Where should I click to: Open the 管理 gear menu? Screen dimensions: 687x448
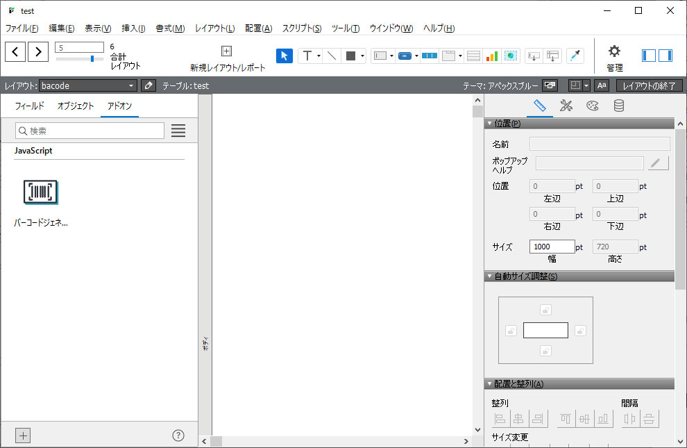[x=614, y=51]
